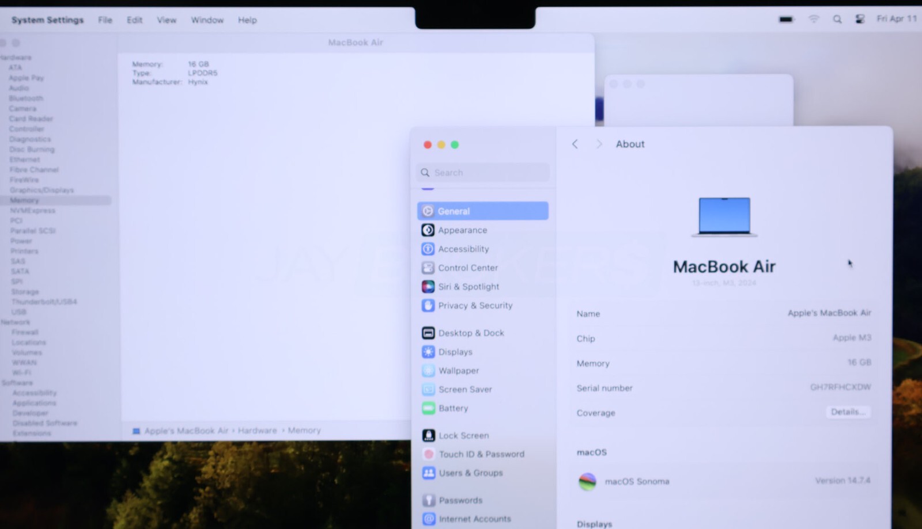Go back in System Settings
The height and width of the screenshot is (529, 922).
pos(575,144)
